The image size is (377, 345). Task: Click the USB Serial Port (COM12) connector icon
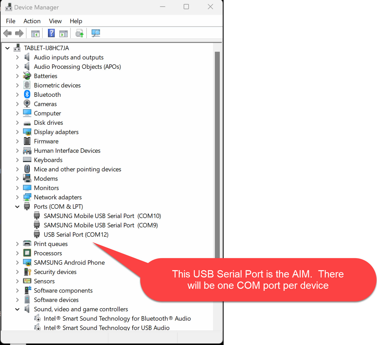pos(37,234)
